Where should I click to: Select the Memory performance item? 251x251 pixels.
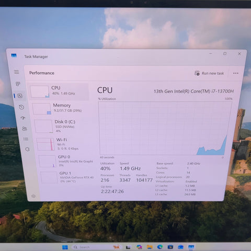[x=62, y=108]
